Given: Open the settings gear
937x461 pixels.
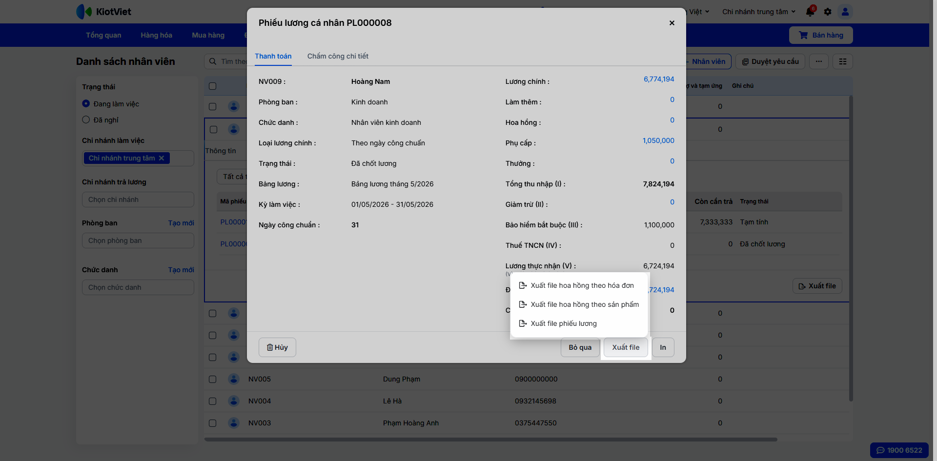Looking at the screenshot, I should point(828,12).
